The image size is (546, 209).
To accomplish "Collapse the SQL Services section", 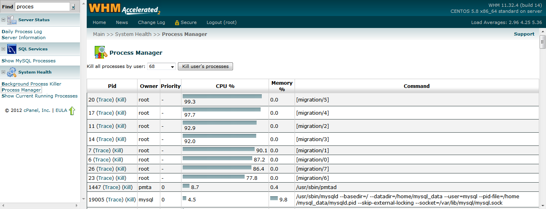I will click(x=3, y=49).
